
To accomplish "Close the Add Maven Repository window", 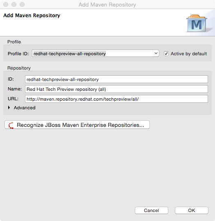I will pos(6,5).
